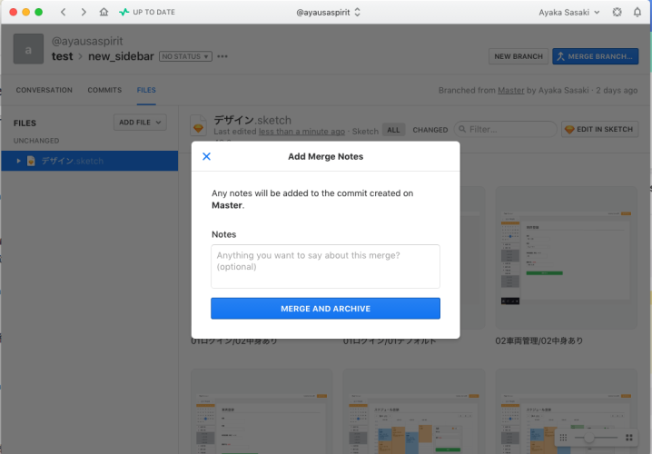Click the Up To Date sync status
Screen dimensions: 652x454
[147, 12]
